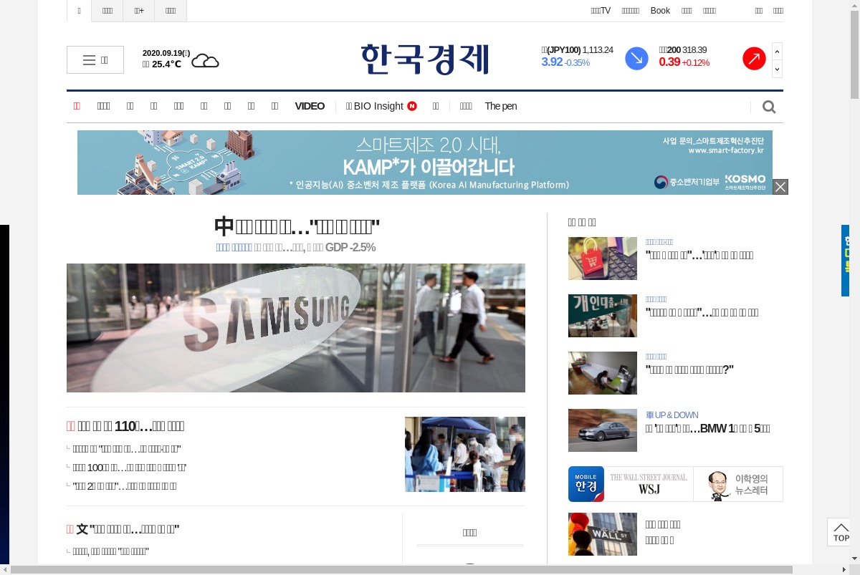Screen dimensions: 860x575
Task: Open the COVID testing site photo
Action: click(x=465, y=454)
